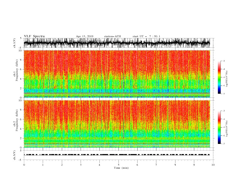
Task: Click the 'start UT = 7 :30: 1' text
Action: (146, 36)
